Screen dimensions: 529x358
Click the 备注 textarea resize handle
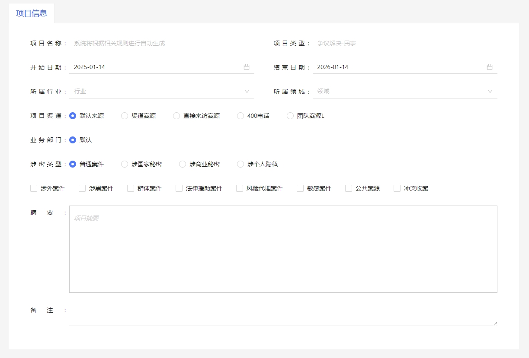(x=495, y=323)
